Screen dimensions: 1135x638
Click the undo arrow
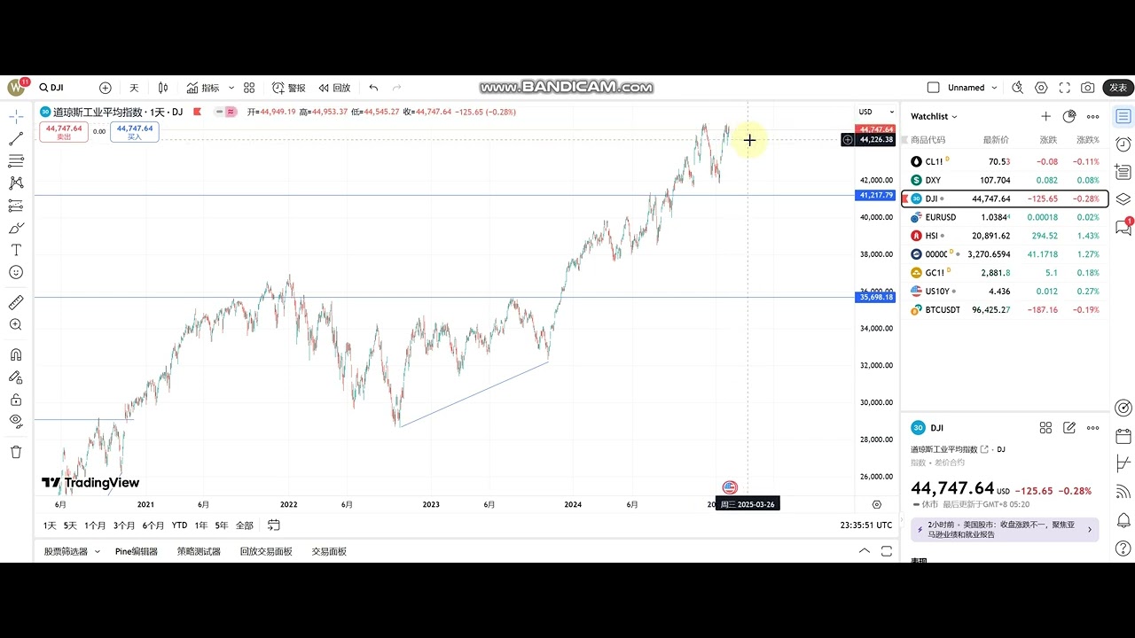pyautogui.click(x=373, y=88)
